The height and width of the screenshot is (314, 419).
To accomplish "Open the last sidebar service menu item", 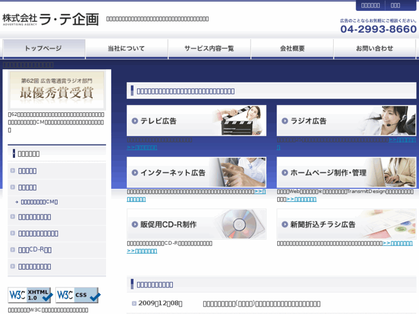I will 56,267.
